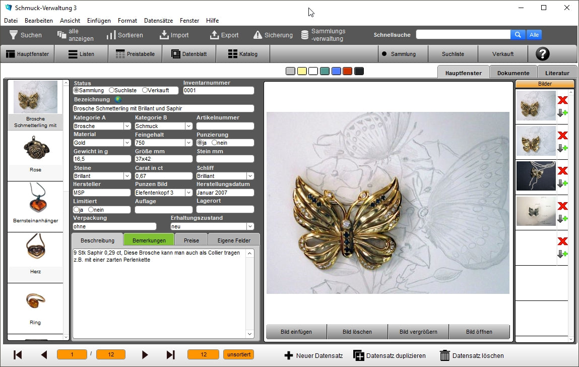Jump to the last record

coord(170,355)
